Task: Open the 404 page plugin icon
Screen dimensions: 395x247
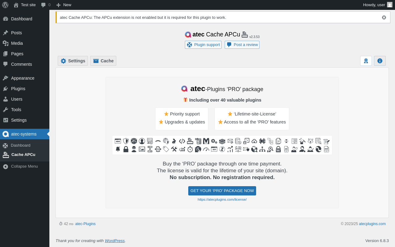Action: coord(118,141)
